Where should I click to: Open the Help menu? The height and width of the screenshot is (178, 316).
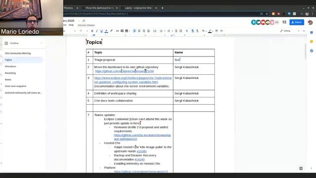click(x=71, y=25)
